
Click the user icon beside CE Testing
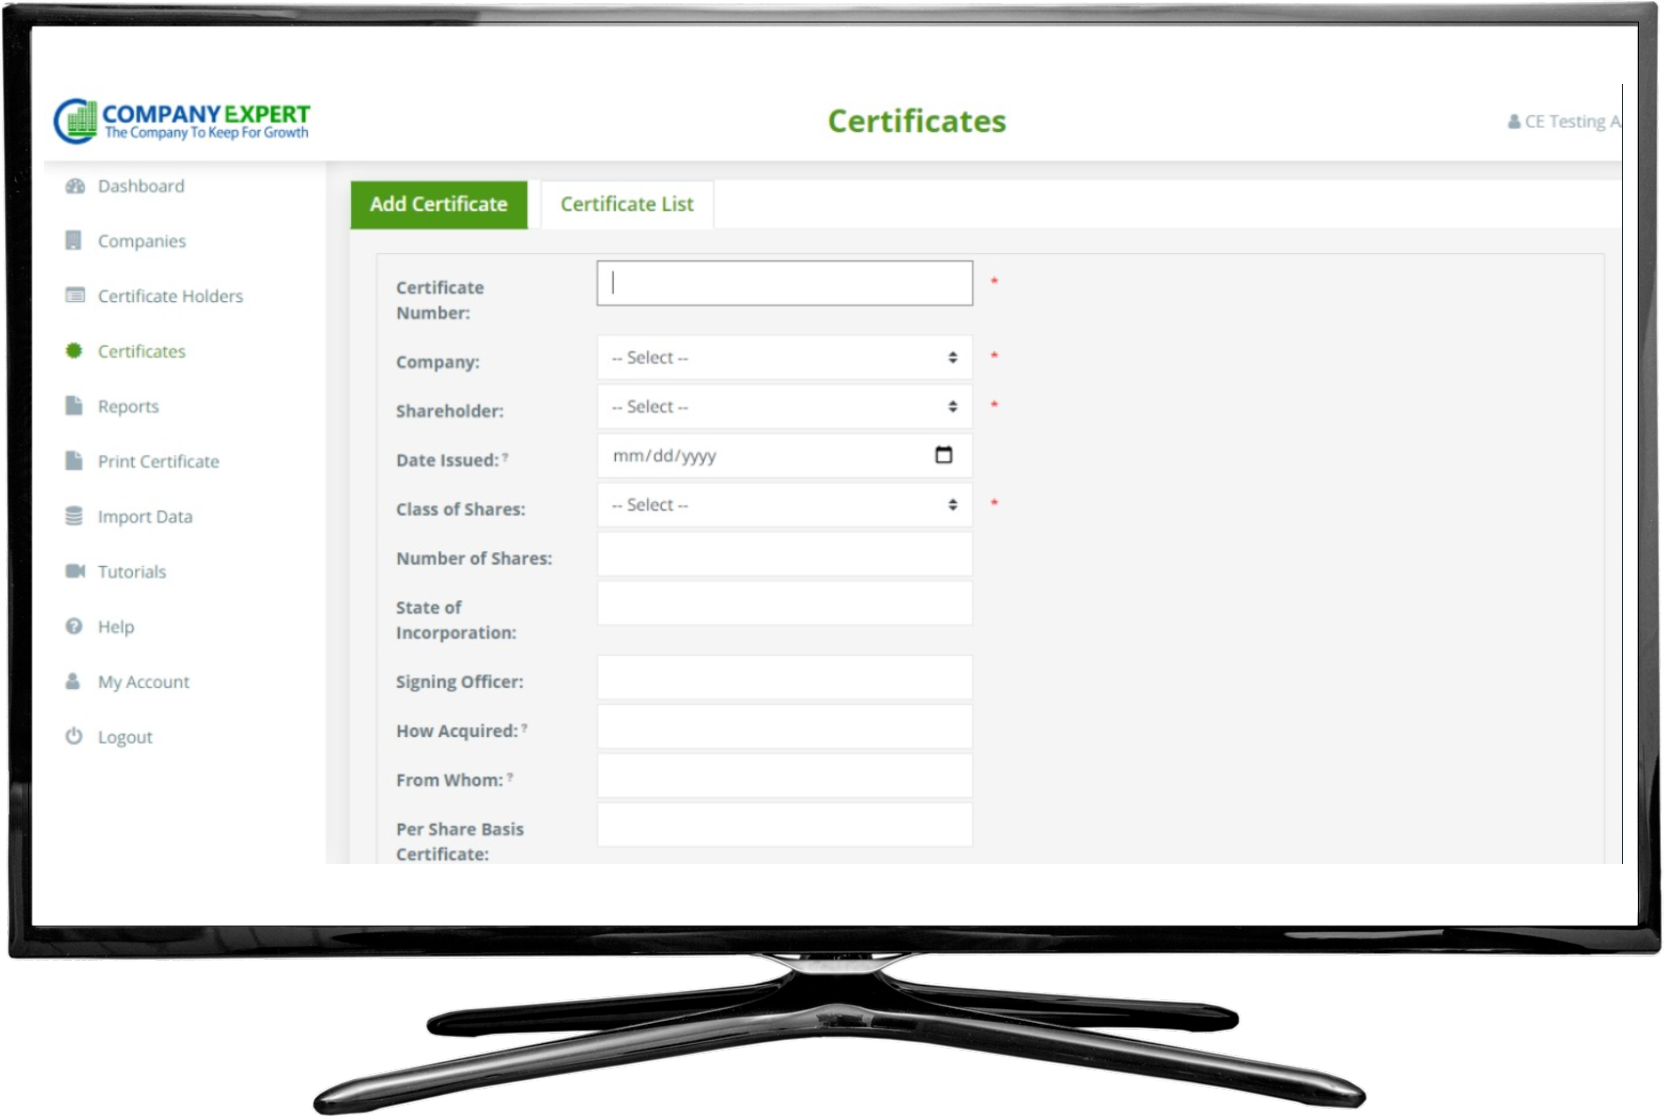click(x=1513, y=122)
